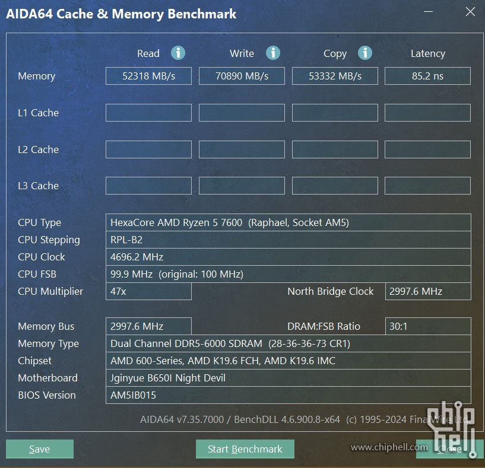This screenshot has height=468, width=485.
Task: Click CPU Type value HexaCore AMD Ryzen 5 7600
Action: click(289, 222)
